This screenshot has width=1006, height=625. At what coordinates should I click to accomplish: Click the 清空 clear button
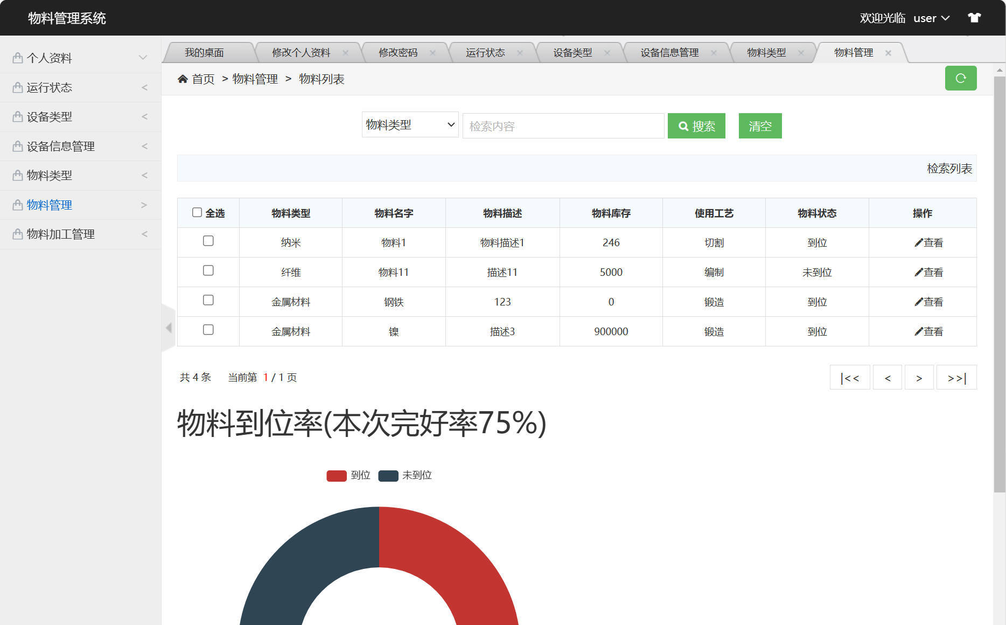coord(760,126)
